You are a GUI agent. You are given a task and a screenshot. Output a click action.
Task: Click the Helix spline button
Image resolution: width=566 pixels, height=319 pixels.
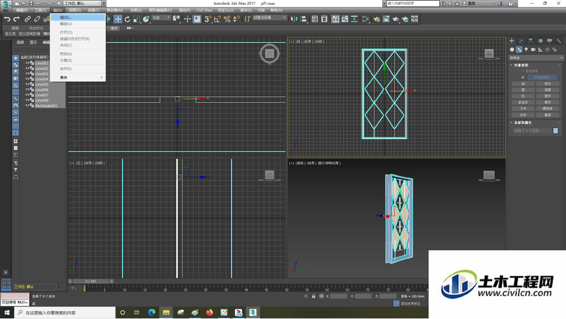tap(548, 108)
